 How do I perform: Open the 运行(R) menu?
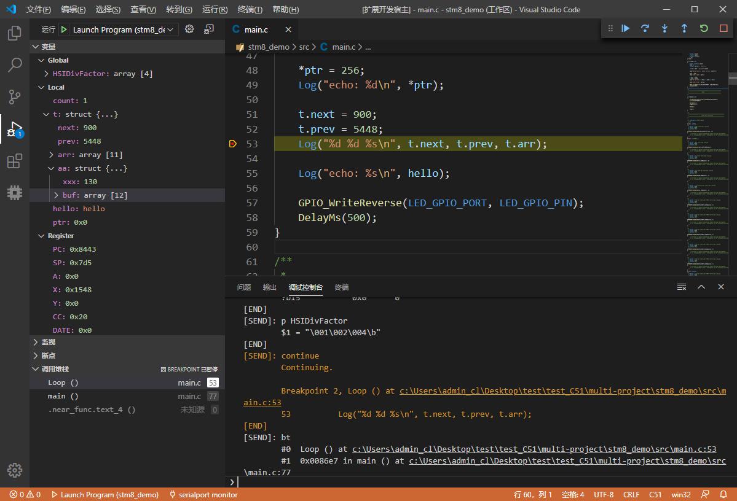click(215, 9)
